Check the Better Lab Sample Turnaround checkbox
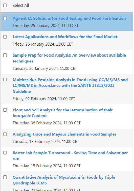This screenshot has width=134, height=191. point(5,153)
